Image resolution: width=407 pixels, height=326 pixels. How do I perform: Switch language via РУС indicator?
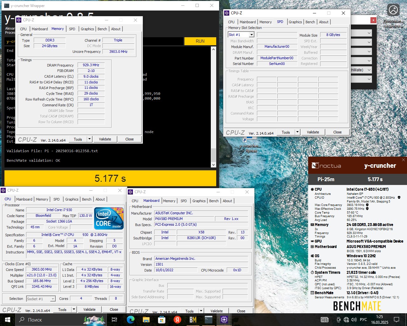point(363,320)
